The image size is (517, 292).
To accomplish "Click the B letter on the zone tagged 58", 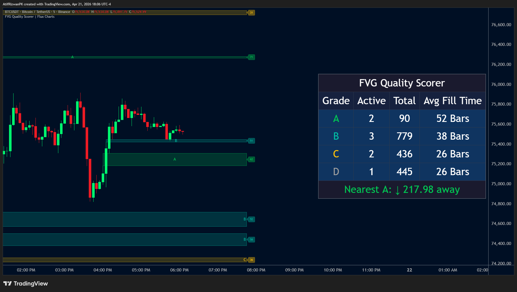I will (x=245, y=240).
